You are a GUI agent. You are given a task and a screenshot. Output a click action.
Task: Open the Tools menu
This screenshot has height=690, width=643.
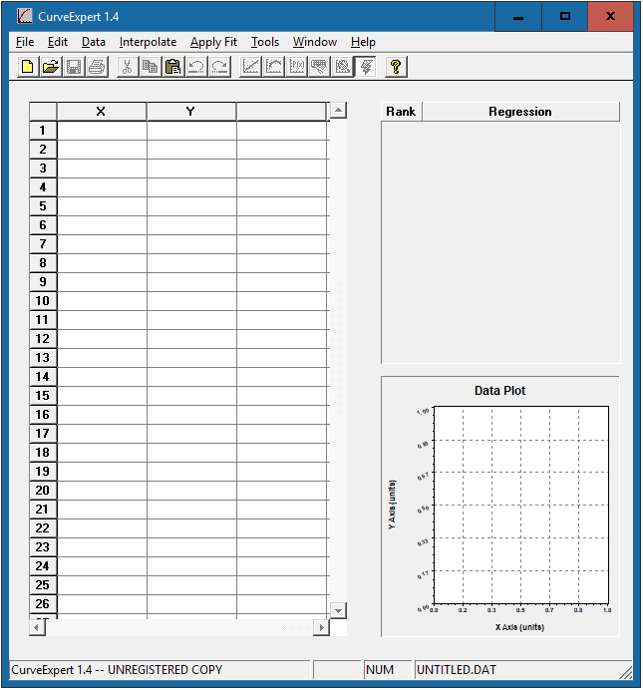tap(265, 42)
